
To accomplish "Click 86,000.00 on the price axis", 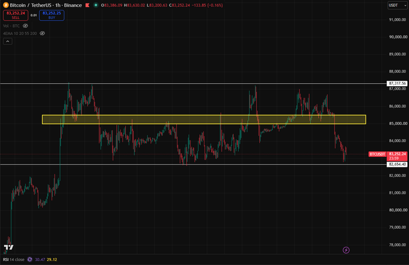I will coord(397,106).
